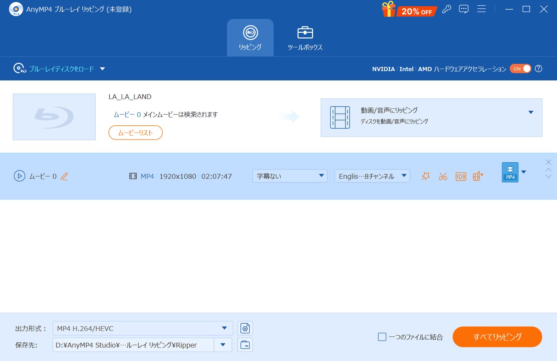Expand the rip to video/audio mode dropdown

[530, 112]
